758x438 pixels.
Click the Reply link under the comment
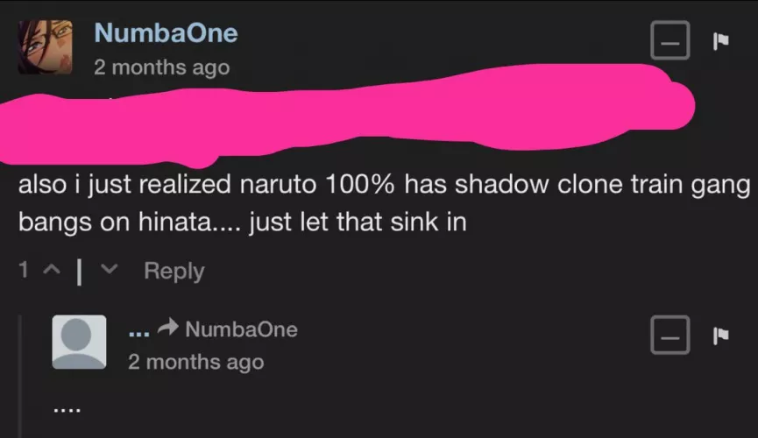[174, 272]
